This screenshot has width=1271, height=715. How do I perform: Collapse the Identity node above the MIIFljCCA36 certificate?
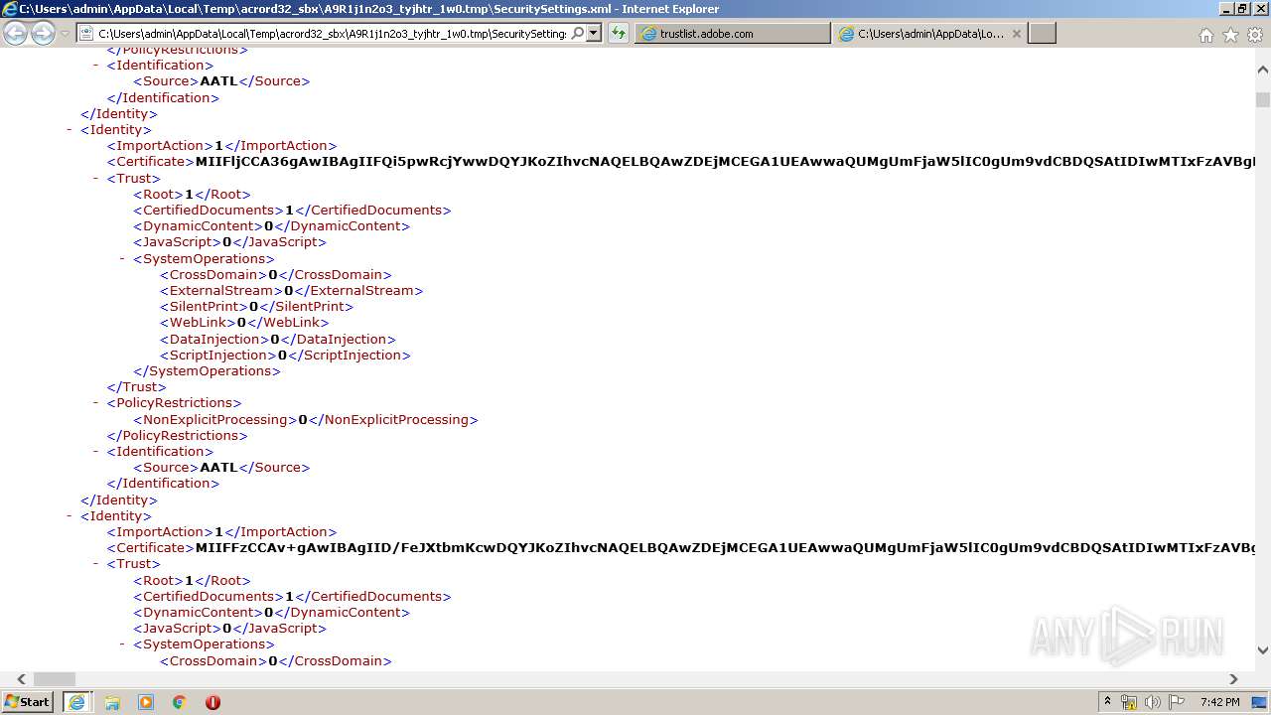pos(70,129)
